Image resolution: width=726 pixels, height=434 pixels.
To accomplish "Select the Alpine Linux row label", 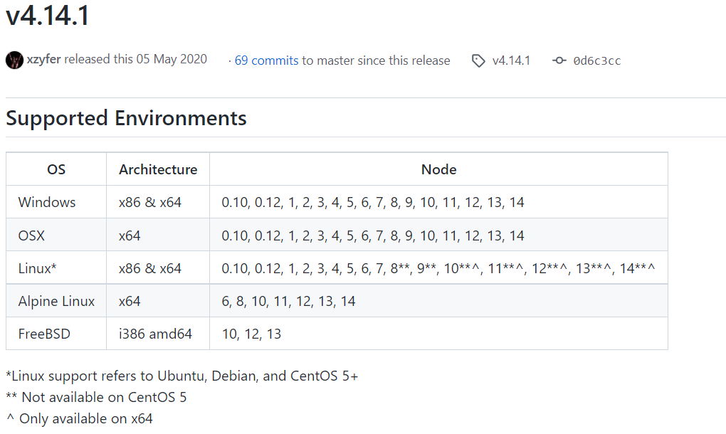I will (56, 302).
